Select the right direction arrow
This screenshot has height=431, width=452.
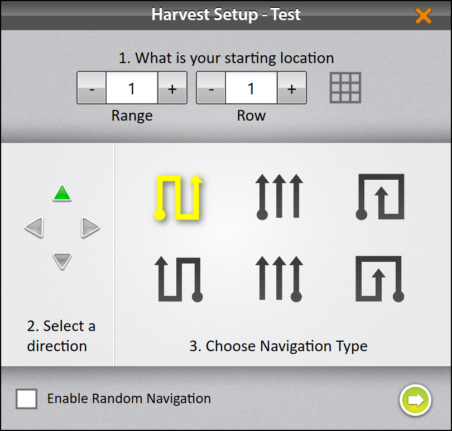point(90,228)
